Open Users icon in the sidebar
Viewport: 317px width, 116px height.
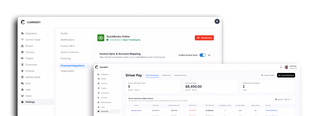point(22,96)
